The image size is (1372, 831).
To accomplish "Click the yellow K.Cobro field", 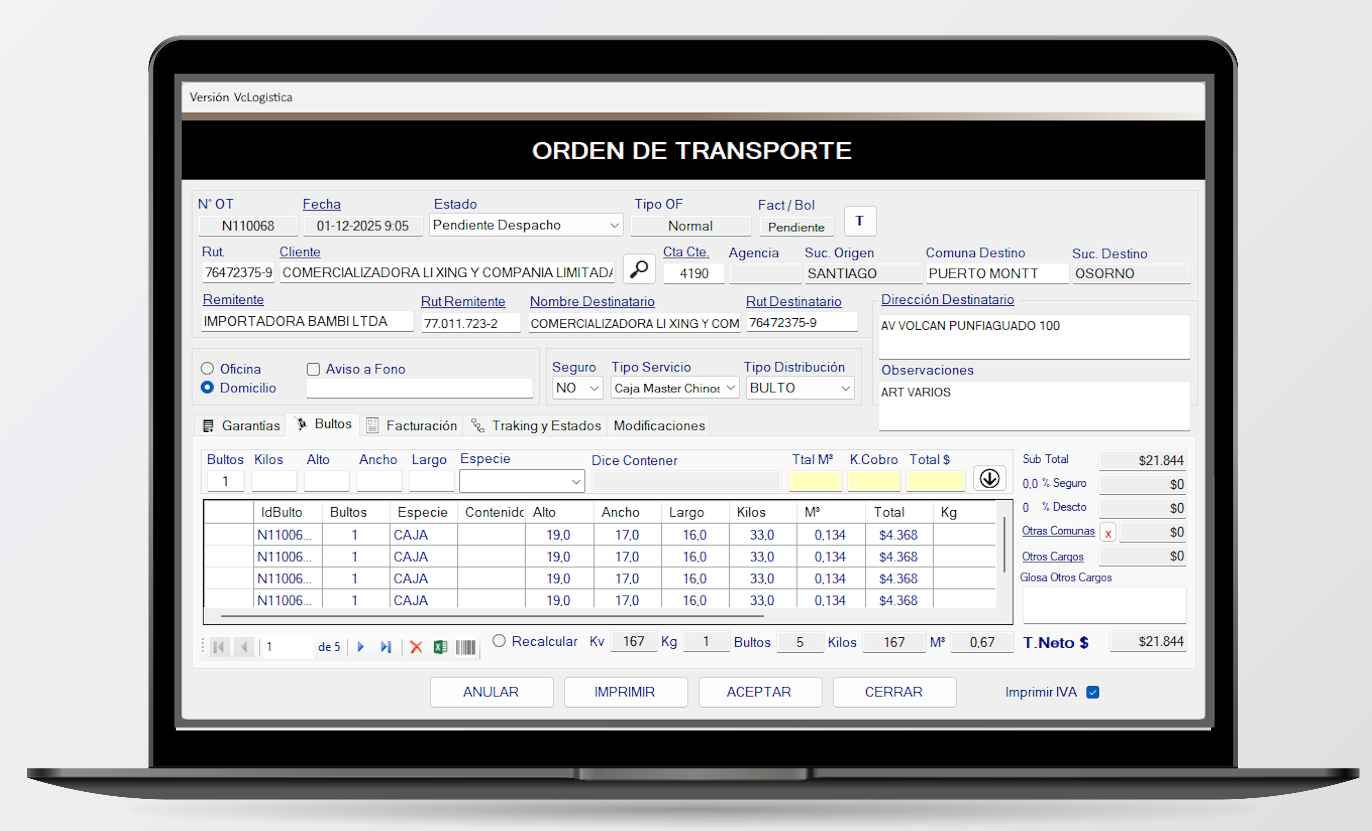I will point(874,480).
